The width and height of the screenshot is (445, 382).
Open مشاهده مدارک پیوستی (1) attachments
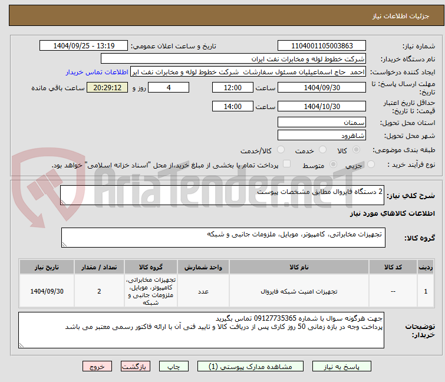pos(250,367)
